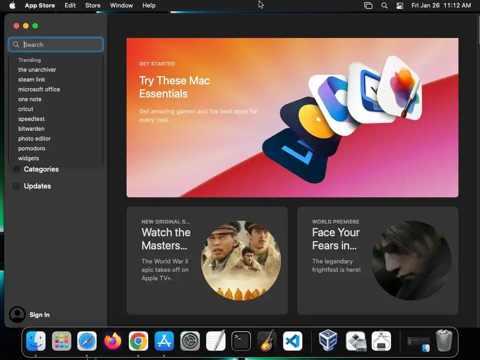Focus the Search input field

56,45
